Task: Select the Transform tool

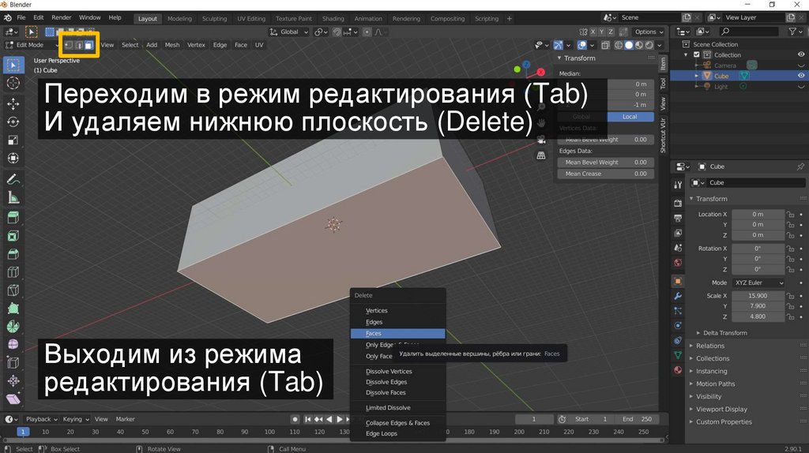Action: [x=13, y=158]
